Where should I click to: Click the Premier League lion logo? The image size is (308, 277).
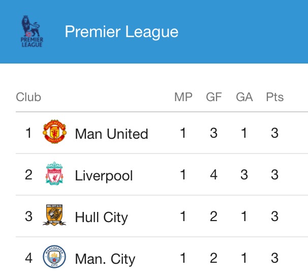click(x=32, y=32)
